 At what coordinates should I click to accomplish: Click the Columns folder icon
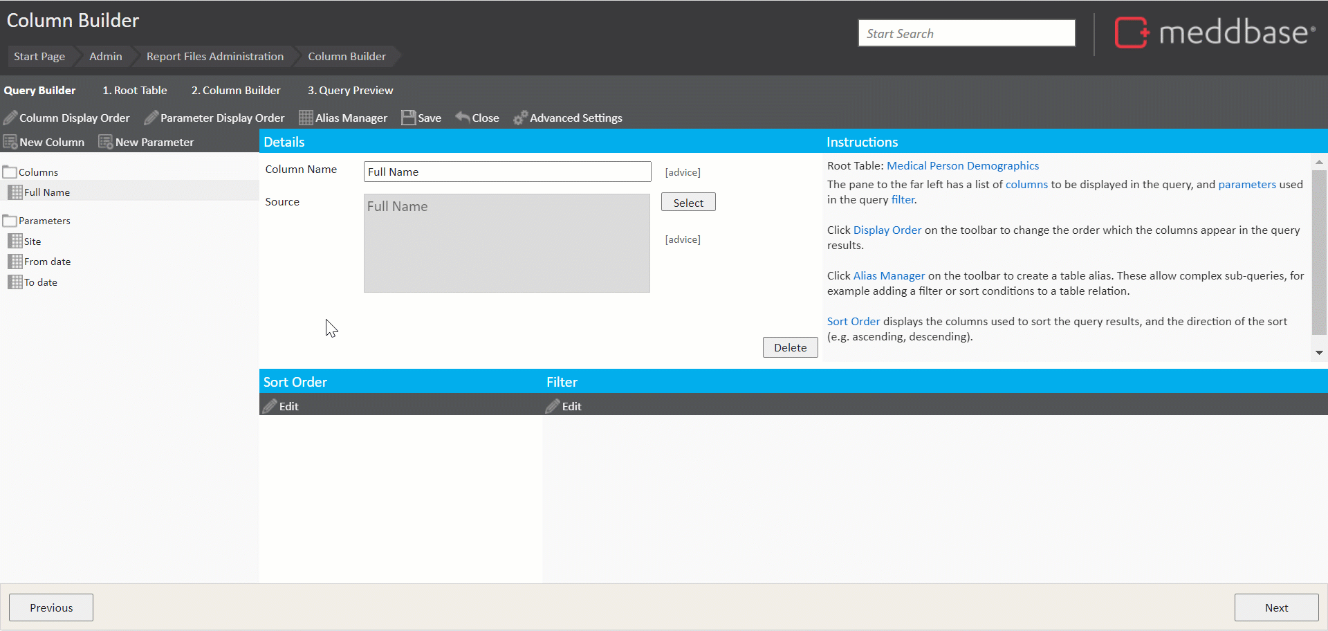coord(10,172)
